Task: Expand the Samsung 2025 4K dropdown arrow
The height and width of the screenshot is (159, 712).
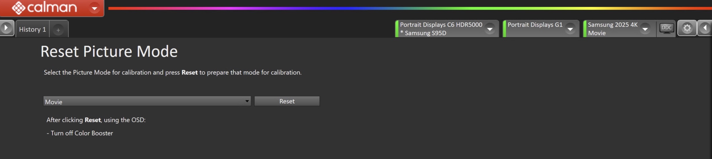Action: click(645, 29)
